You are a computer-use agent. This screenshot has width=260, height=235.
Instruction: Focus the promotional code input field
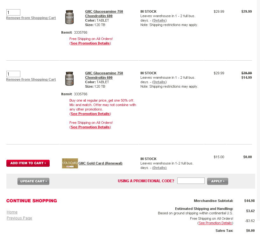tap(191, 181)
